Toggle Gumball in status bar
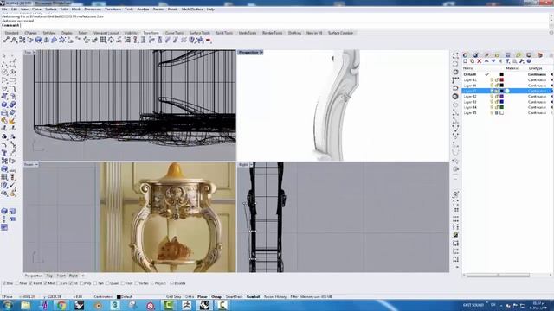Viewport: 554px width, 311px height. point(253,297)
